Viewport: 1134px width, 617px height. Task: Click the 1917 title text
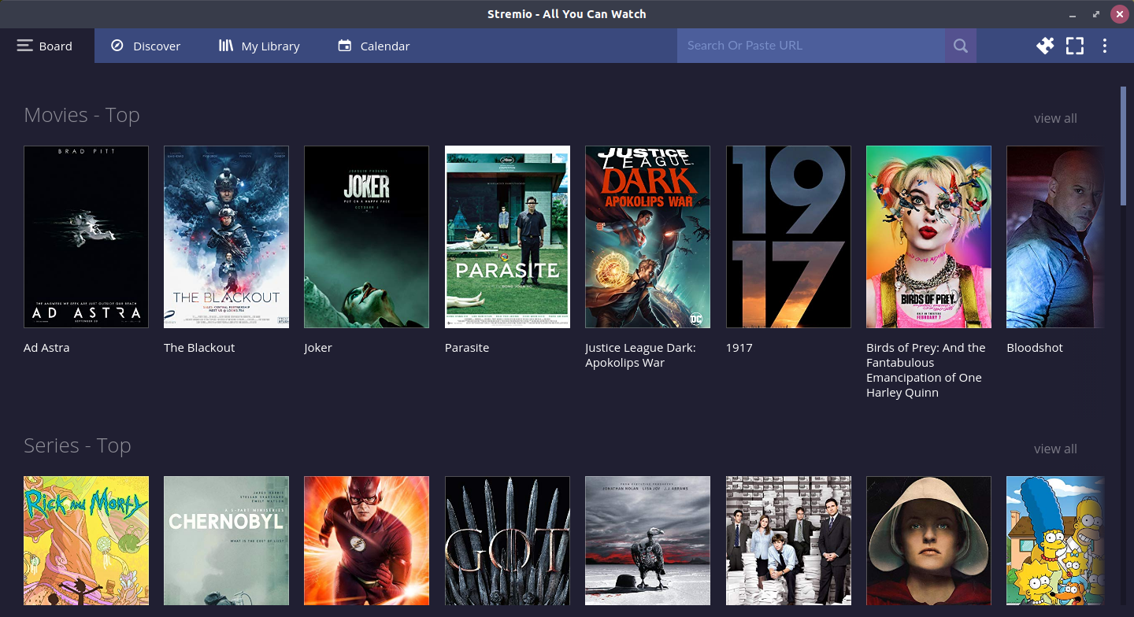[739, 347]
